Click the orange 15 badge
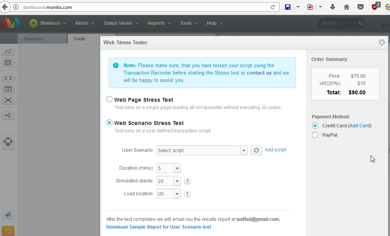Image resolution: width=390 pixels, height=236 pixels. 8,231
